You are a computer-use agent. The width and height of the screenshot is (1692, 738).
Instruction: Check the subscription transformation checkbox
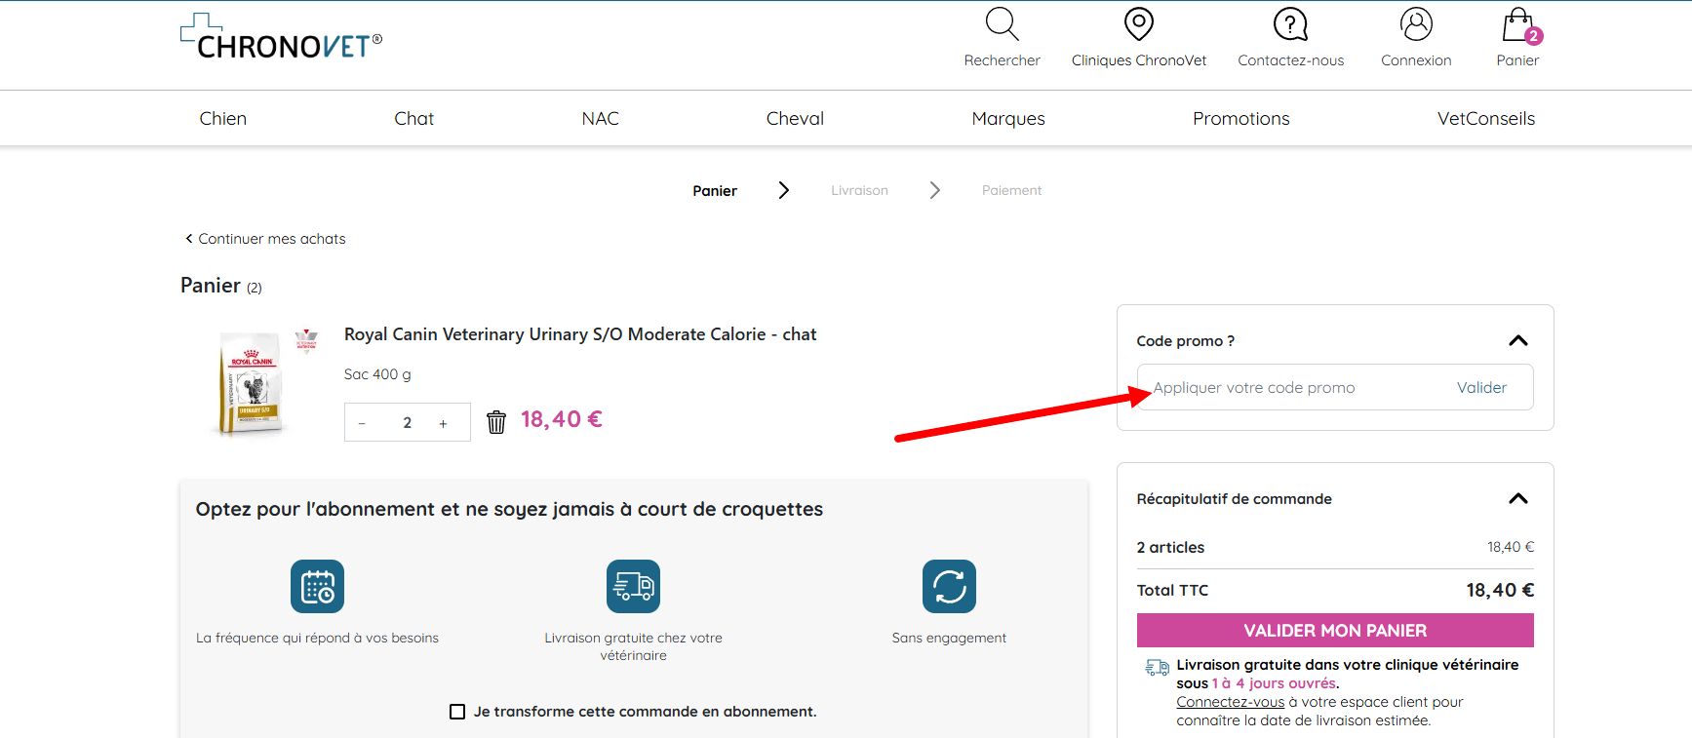point(457,712)
